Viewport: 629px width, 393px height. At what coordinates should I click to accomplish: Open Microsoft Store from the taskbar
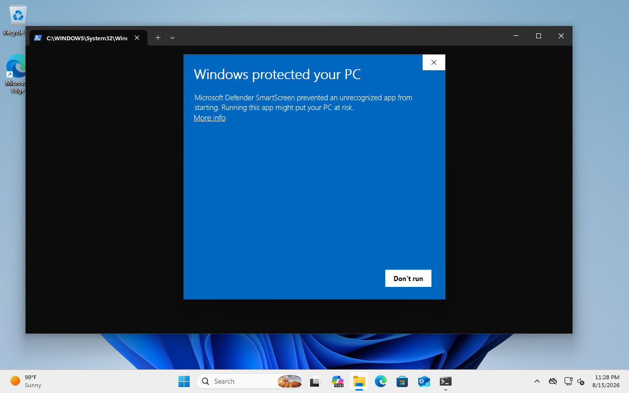[402, 381]
